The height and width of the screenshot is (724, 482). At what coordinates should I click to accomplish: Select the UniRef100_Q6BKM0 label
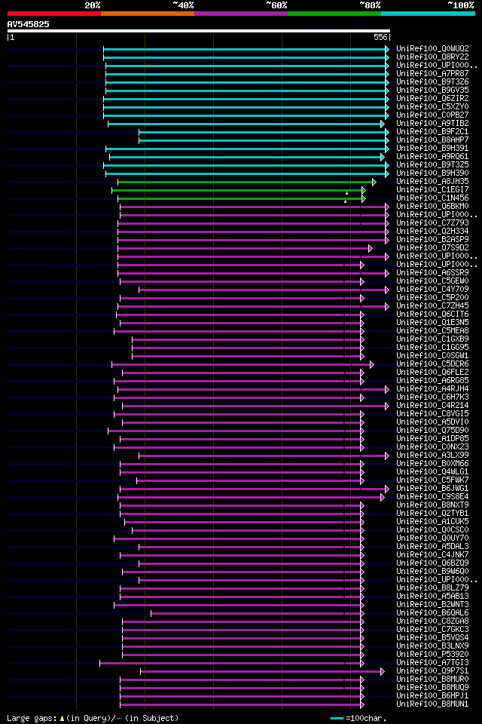(432, 207)
